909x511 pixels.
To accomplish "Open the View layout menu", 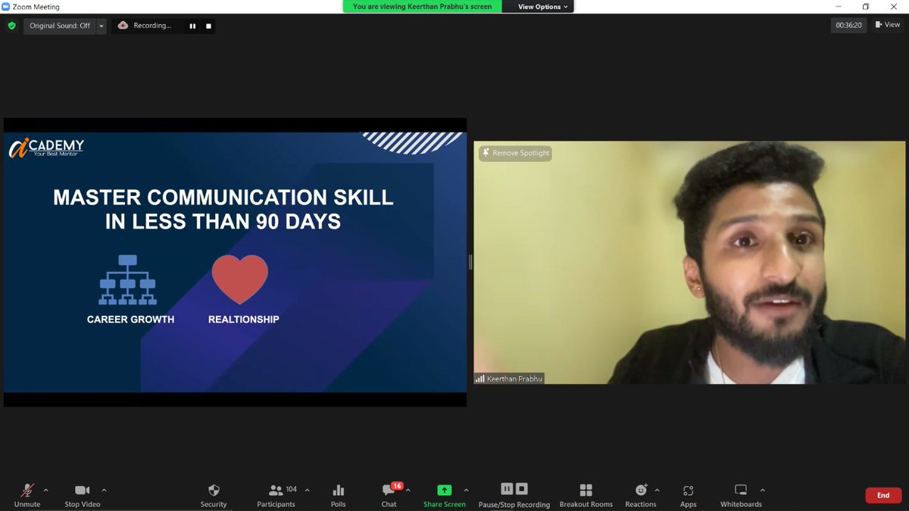I will click(887, 25).
